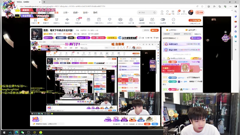
Task: Select the 日榜 ranking tab
Action: [166, 34]
